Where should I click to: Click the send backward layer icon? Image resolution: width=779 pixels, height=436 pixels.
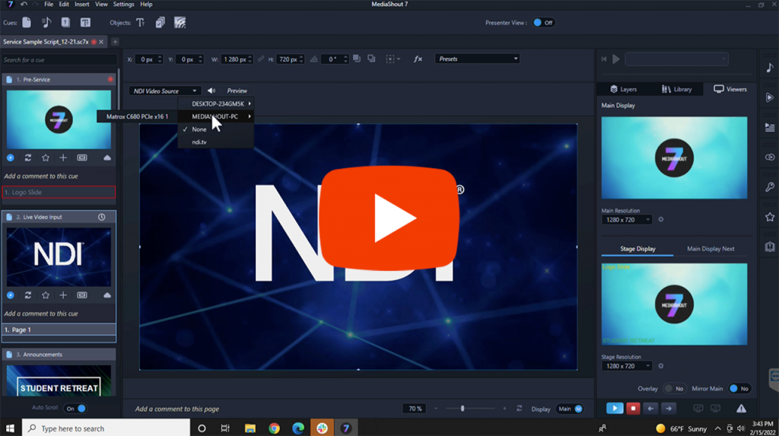(371, 59)
